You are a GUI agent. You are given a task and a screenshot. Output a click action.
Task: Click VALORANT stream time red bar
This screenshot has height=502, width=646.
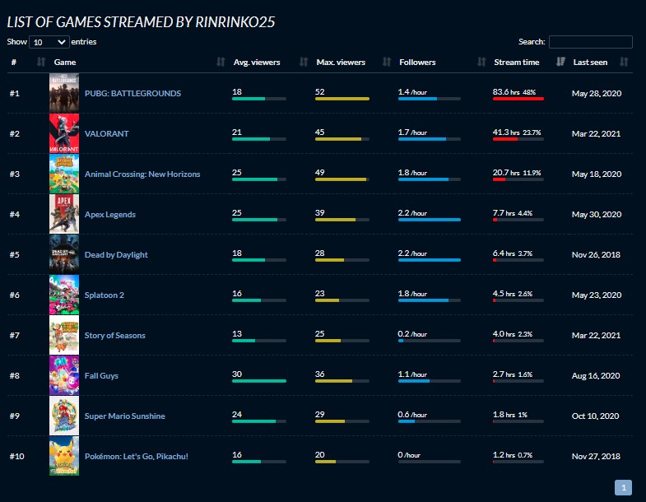click(505, 139)
